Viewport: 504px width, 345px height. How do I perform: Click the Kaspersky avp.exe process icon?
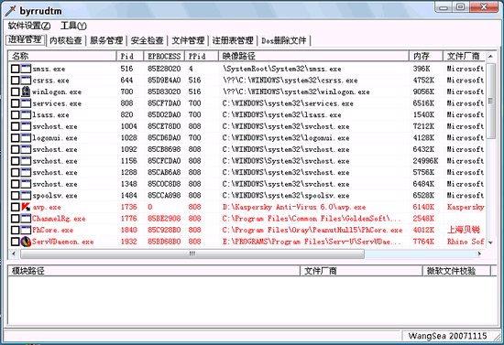(x=26, y=207)
